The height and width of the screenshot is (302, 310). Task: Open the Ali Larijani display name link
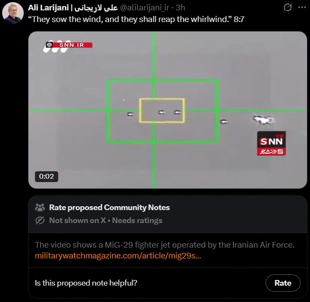click(73, 8)
